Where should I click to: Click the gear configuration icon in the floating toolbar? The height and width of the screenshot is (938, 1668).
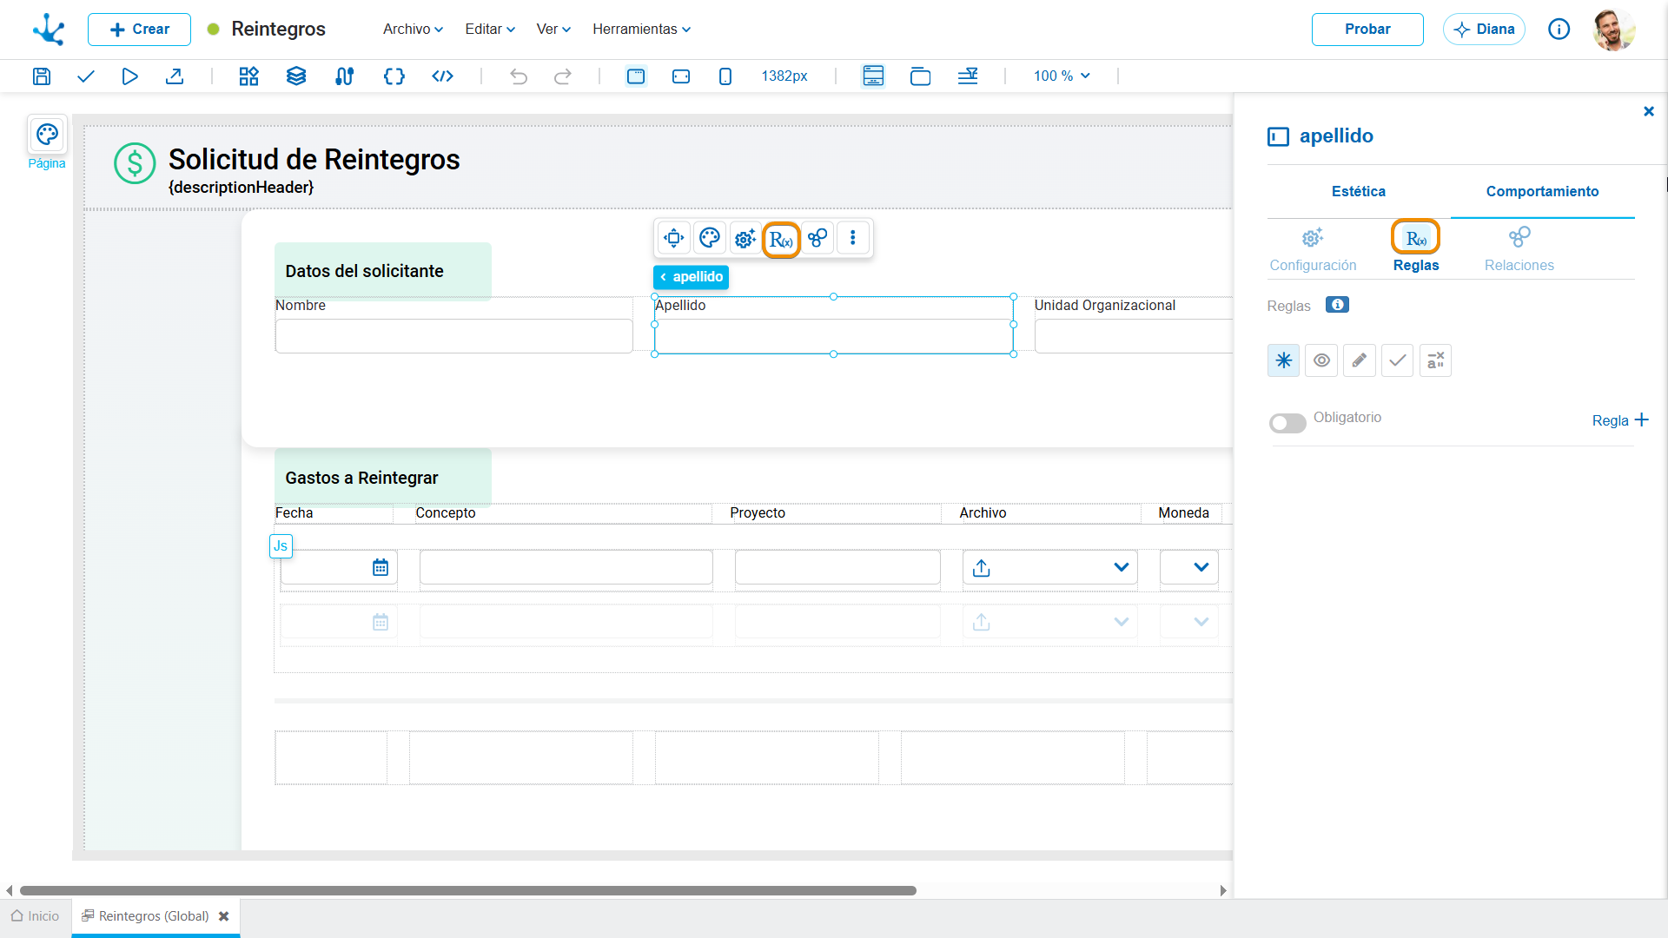[x=745, y=238]
